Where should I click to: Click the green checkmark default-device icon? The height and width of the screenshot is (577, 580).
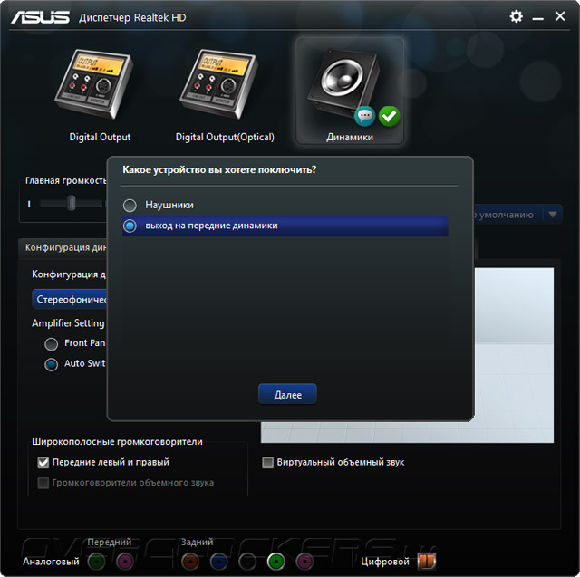(x=389, y=116)
